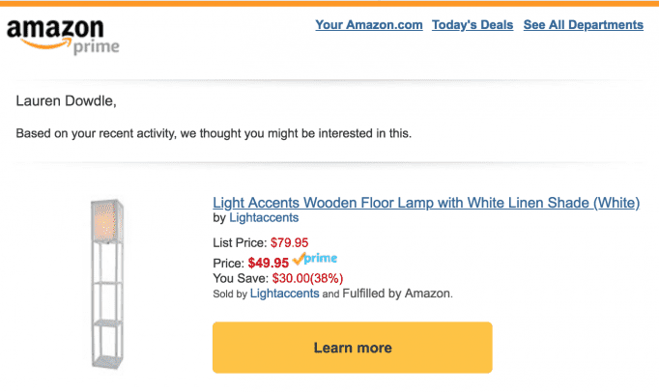Click the 'You Save:' label
The width and height of the screenshot is (659, 392).
(x=241, y=278)
